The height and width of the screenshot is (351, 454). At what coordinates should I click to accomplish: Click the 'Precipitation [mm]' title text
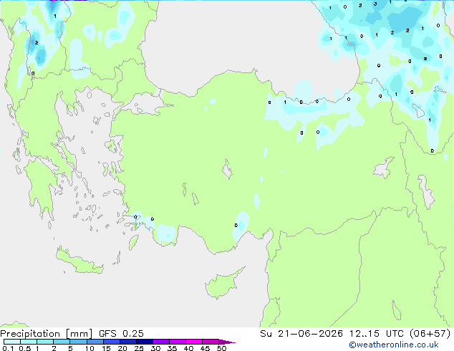click(x=46, y=334)
